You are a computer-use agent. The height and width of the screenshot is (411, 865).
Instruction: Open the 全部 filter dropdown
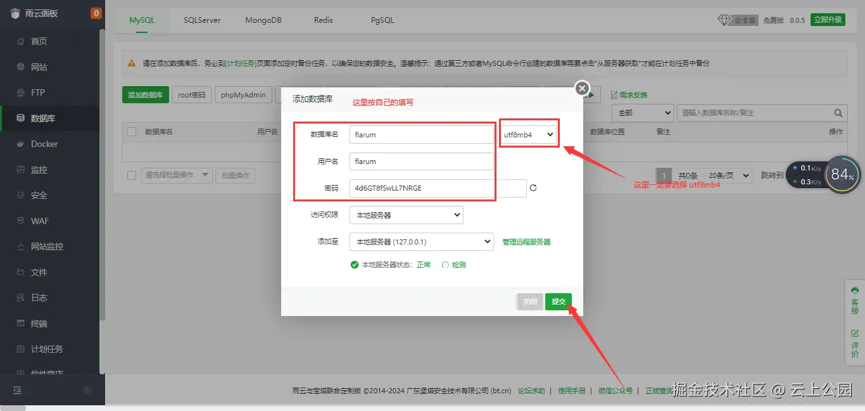(x=643, y=113)
